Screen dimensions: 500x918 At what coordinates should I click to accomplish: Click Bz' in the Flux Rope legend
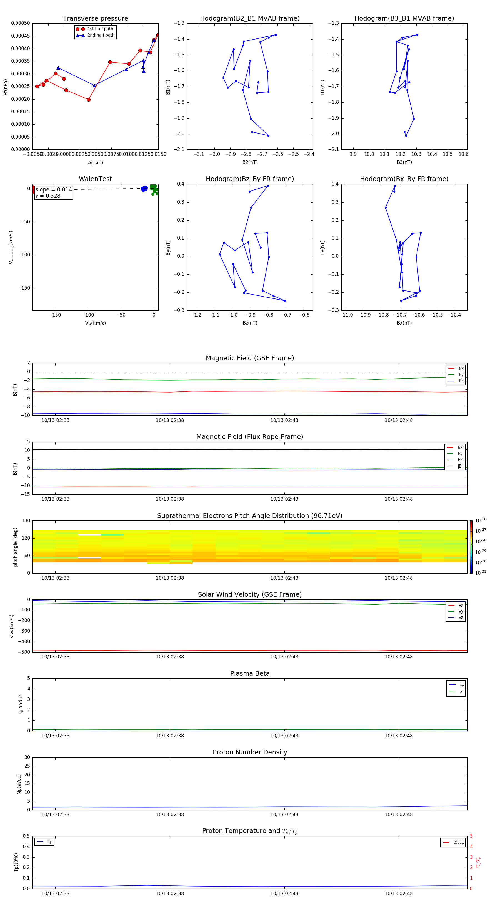(x=456, y=460)
